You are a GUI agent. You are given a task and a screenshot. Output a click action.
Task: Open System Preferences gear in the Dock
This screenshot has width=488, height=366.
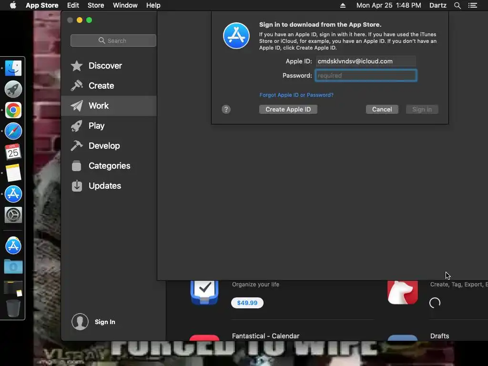tap(13, 215)
